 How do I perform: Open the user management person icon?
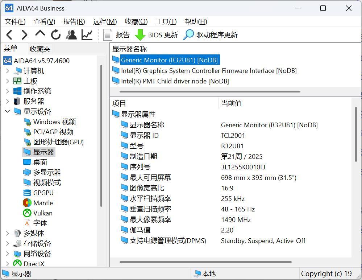click(71, 35)
